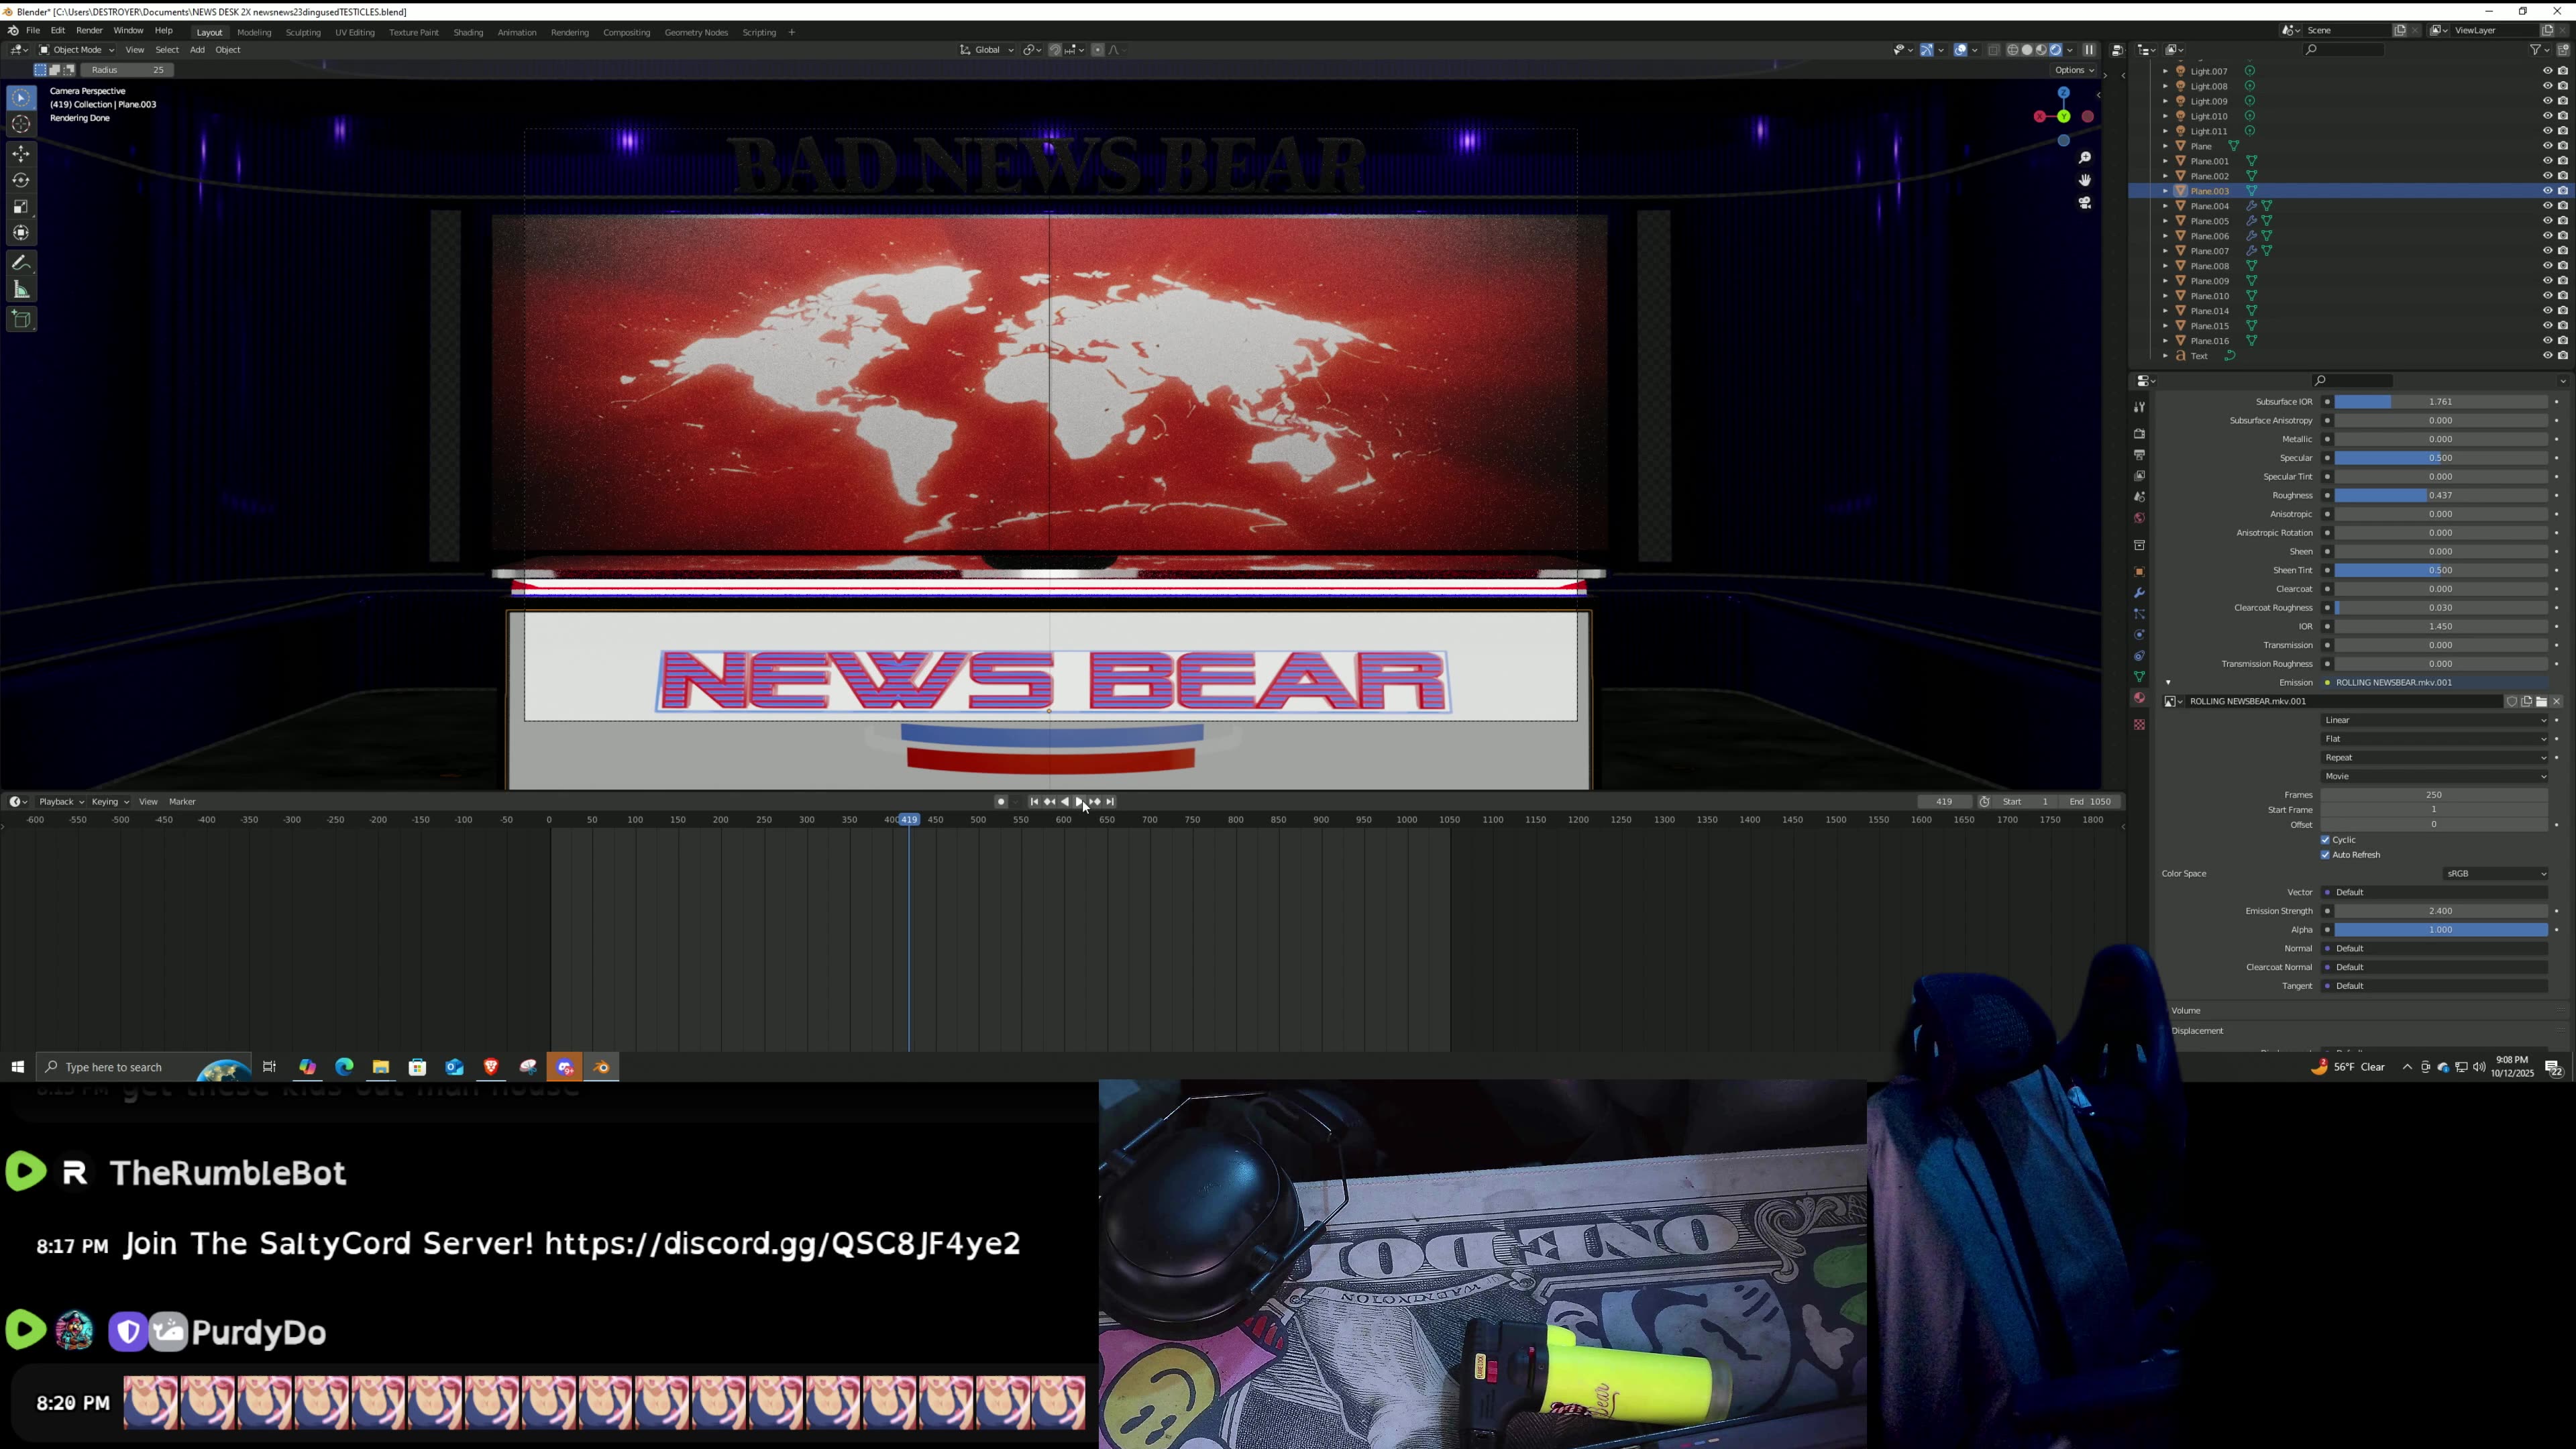This screenshot has height=1449, width=2576.
Task: Open the Render menu
Action: [x=89, y=31]
